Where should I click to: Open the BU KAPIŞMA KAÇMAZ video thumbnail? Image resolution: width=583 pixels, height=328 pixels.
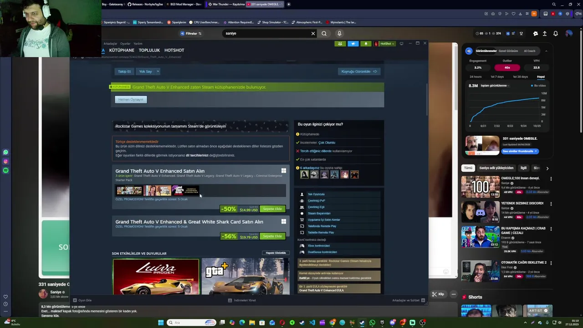pos(480,237)
